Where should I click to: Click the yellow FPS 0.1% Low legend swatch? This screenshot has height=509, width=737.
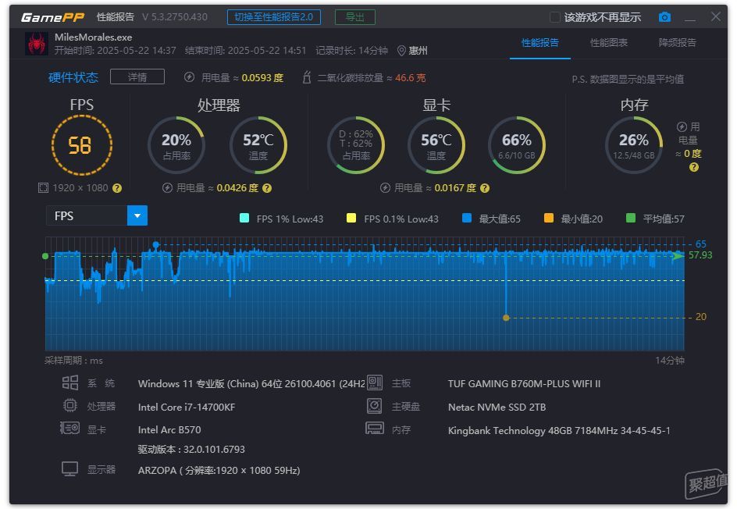(x=351, y=218)
